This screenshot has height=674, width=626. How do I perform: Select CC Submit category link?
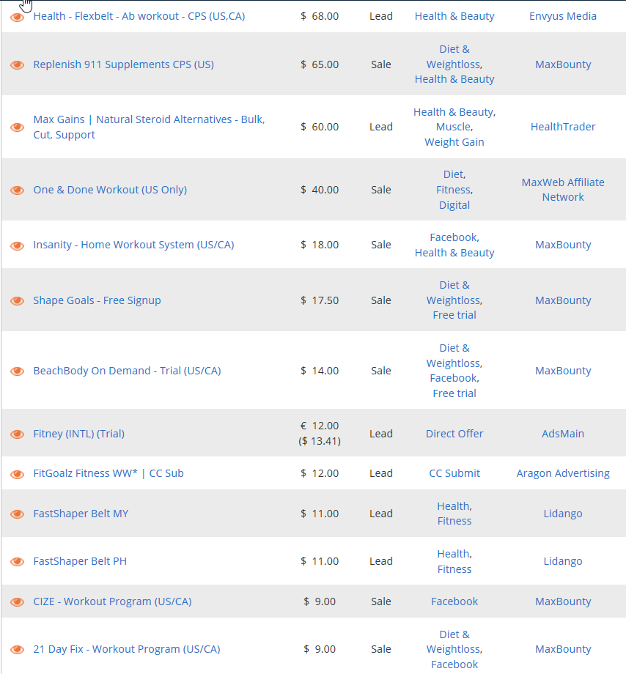point(454,473)
